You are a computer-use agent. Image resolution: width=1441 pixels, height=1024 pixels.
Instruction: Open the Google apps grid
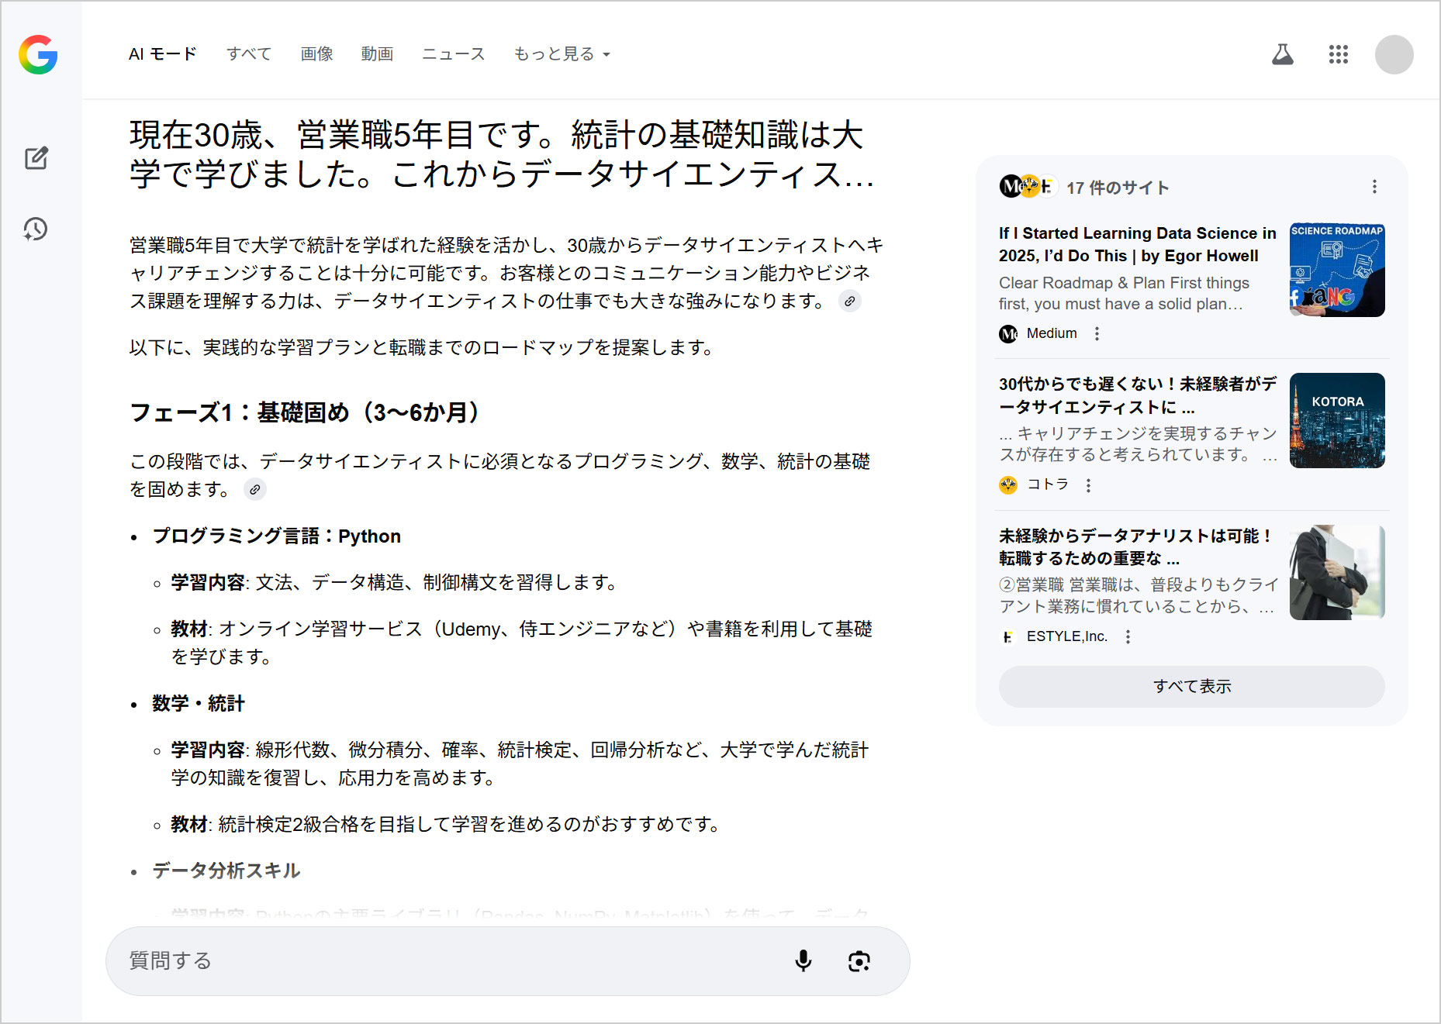pyautogui.click(x=1338, y=54)
